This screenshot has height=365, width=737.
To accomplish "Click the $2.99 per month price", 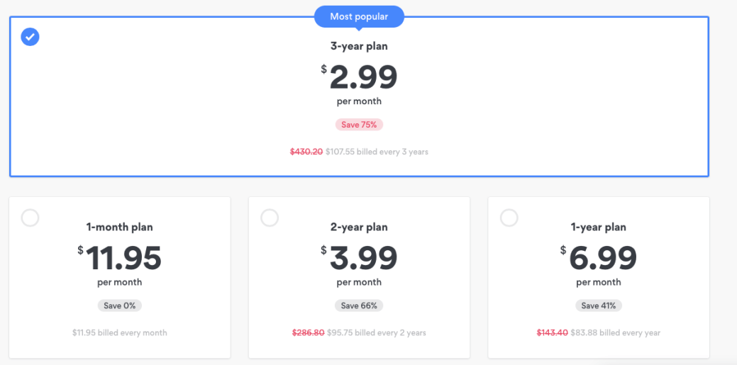I will tap(362, 77).
